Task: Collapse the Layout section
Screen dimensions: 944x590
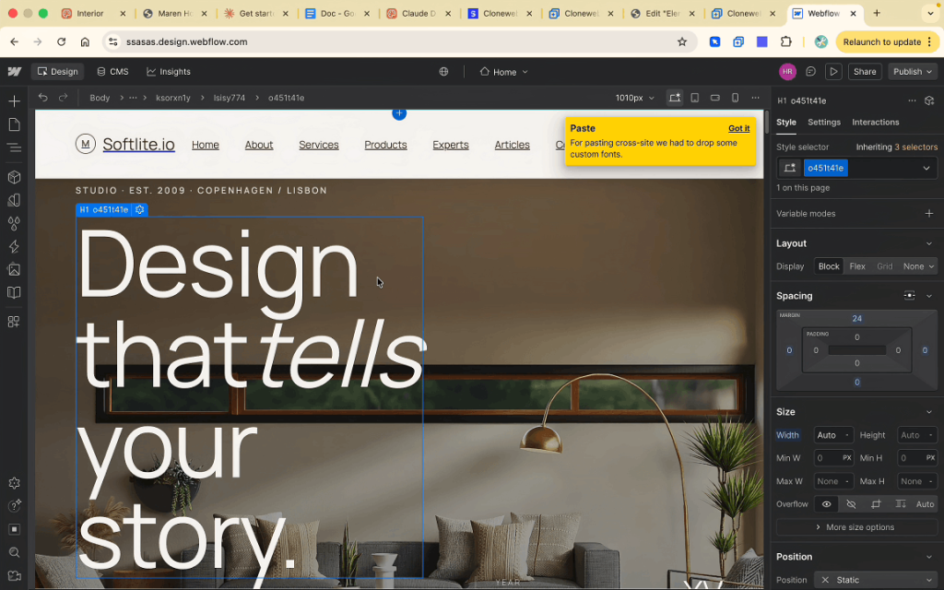Action: coord(929,243)
